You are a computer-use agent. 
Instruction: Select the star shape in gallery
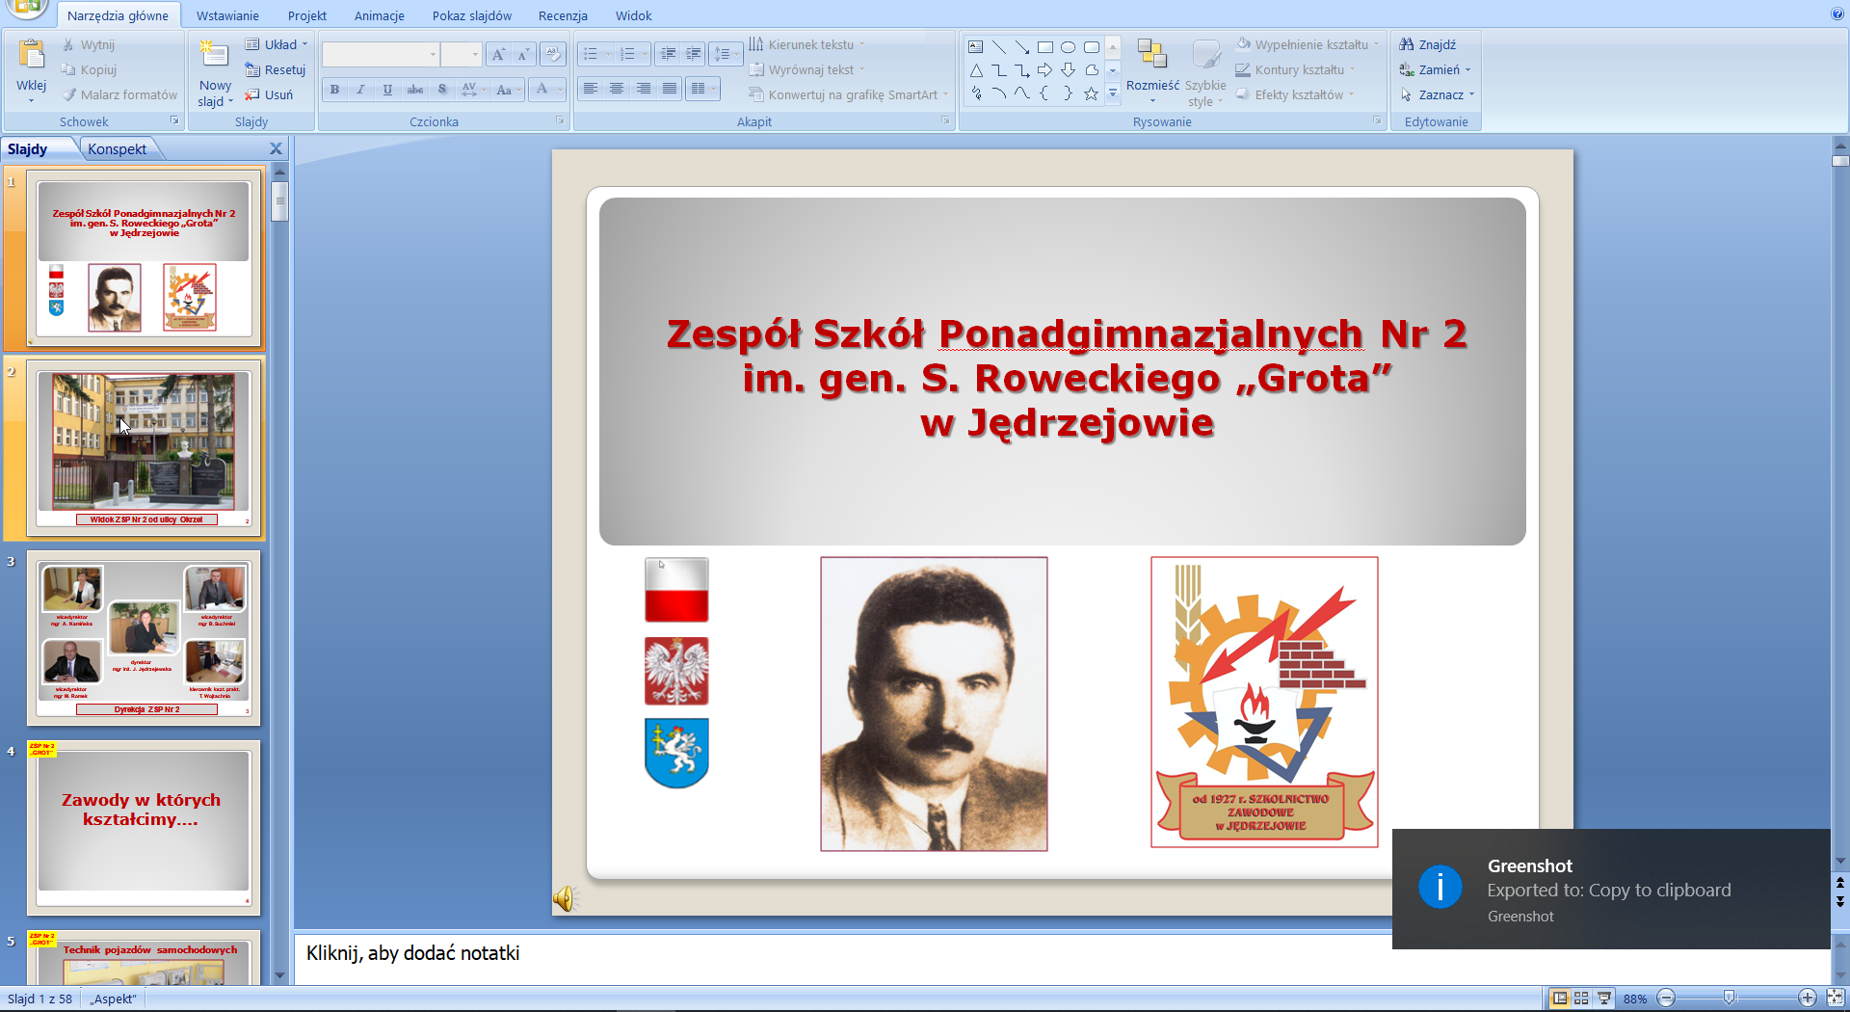[x=1091, y=93]
